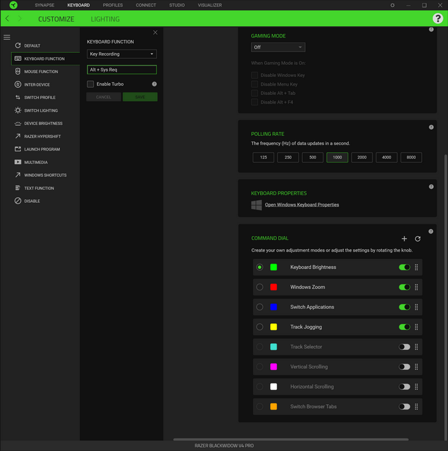Open the Gaming Mode Off dropdown
The width and height of the screenshot is (448, 451).
tap(278, 47)
